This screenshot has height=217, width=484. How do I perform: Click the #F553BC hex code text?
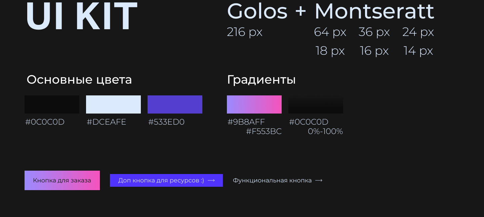tap(264, 131)
